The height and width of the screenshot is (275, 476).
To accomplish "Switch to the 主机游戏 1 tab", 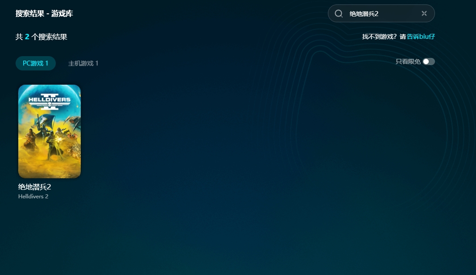I will pyautogui.click(x=83, y=63).
